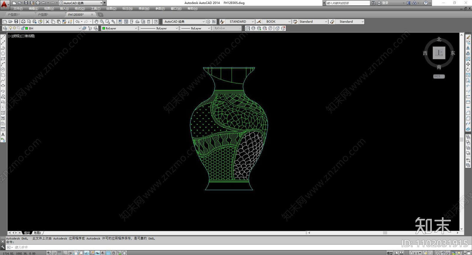Open the 绘图(D) menu
The width and height of the screenshot is (472, 255).
coord(111,9)
